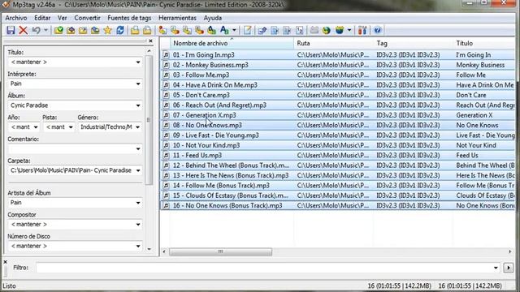Click the Filtro options arrow button
Viewport: 520px width, 292px height.
[x=508, y=268]
